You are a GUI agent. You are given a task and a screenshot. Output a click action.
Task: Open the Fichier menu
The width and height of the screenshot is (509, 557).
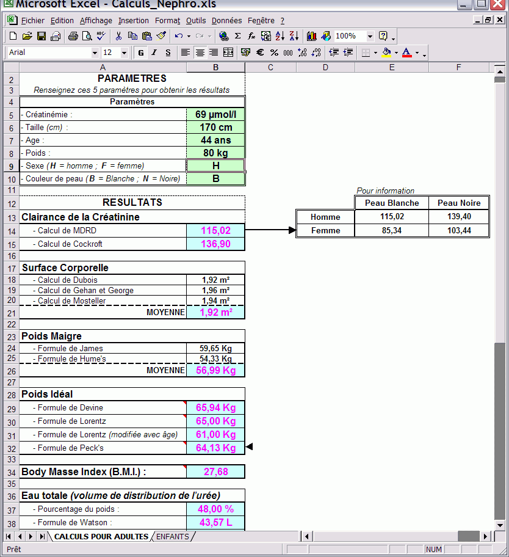pos(33,21)
